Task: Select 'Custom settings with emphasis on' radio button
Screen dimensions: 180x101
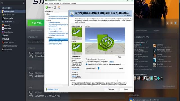Action: click(x=87, y=64)
